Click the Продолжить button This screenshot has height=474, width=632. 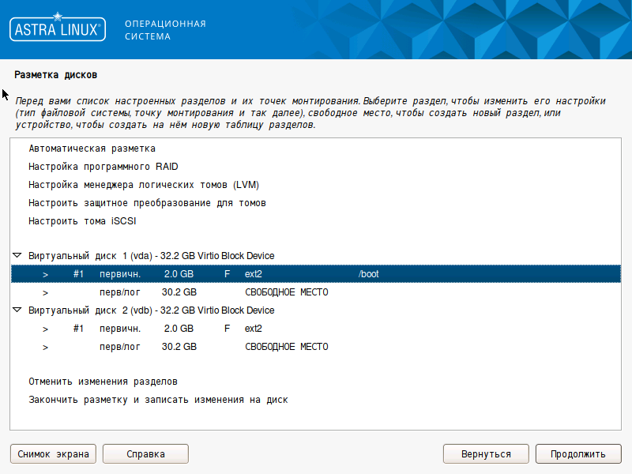point(577,454)
